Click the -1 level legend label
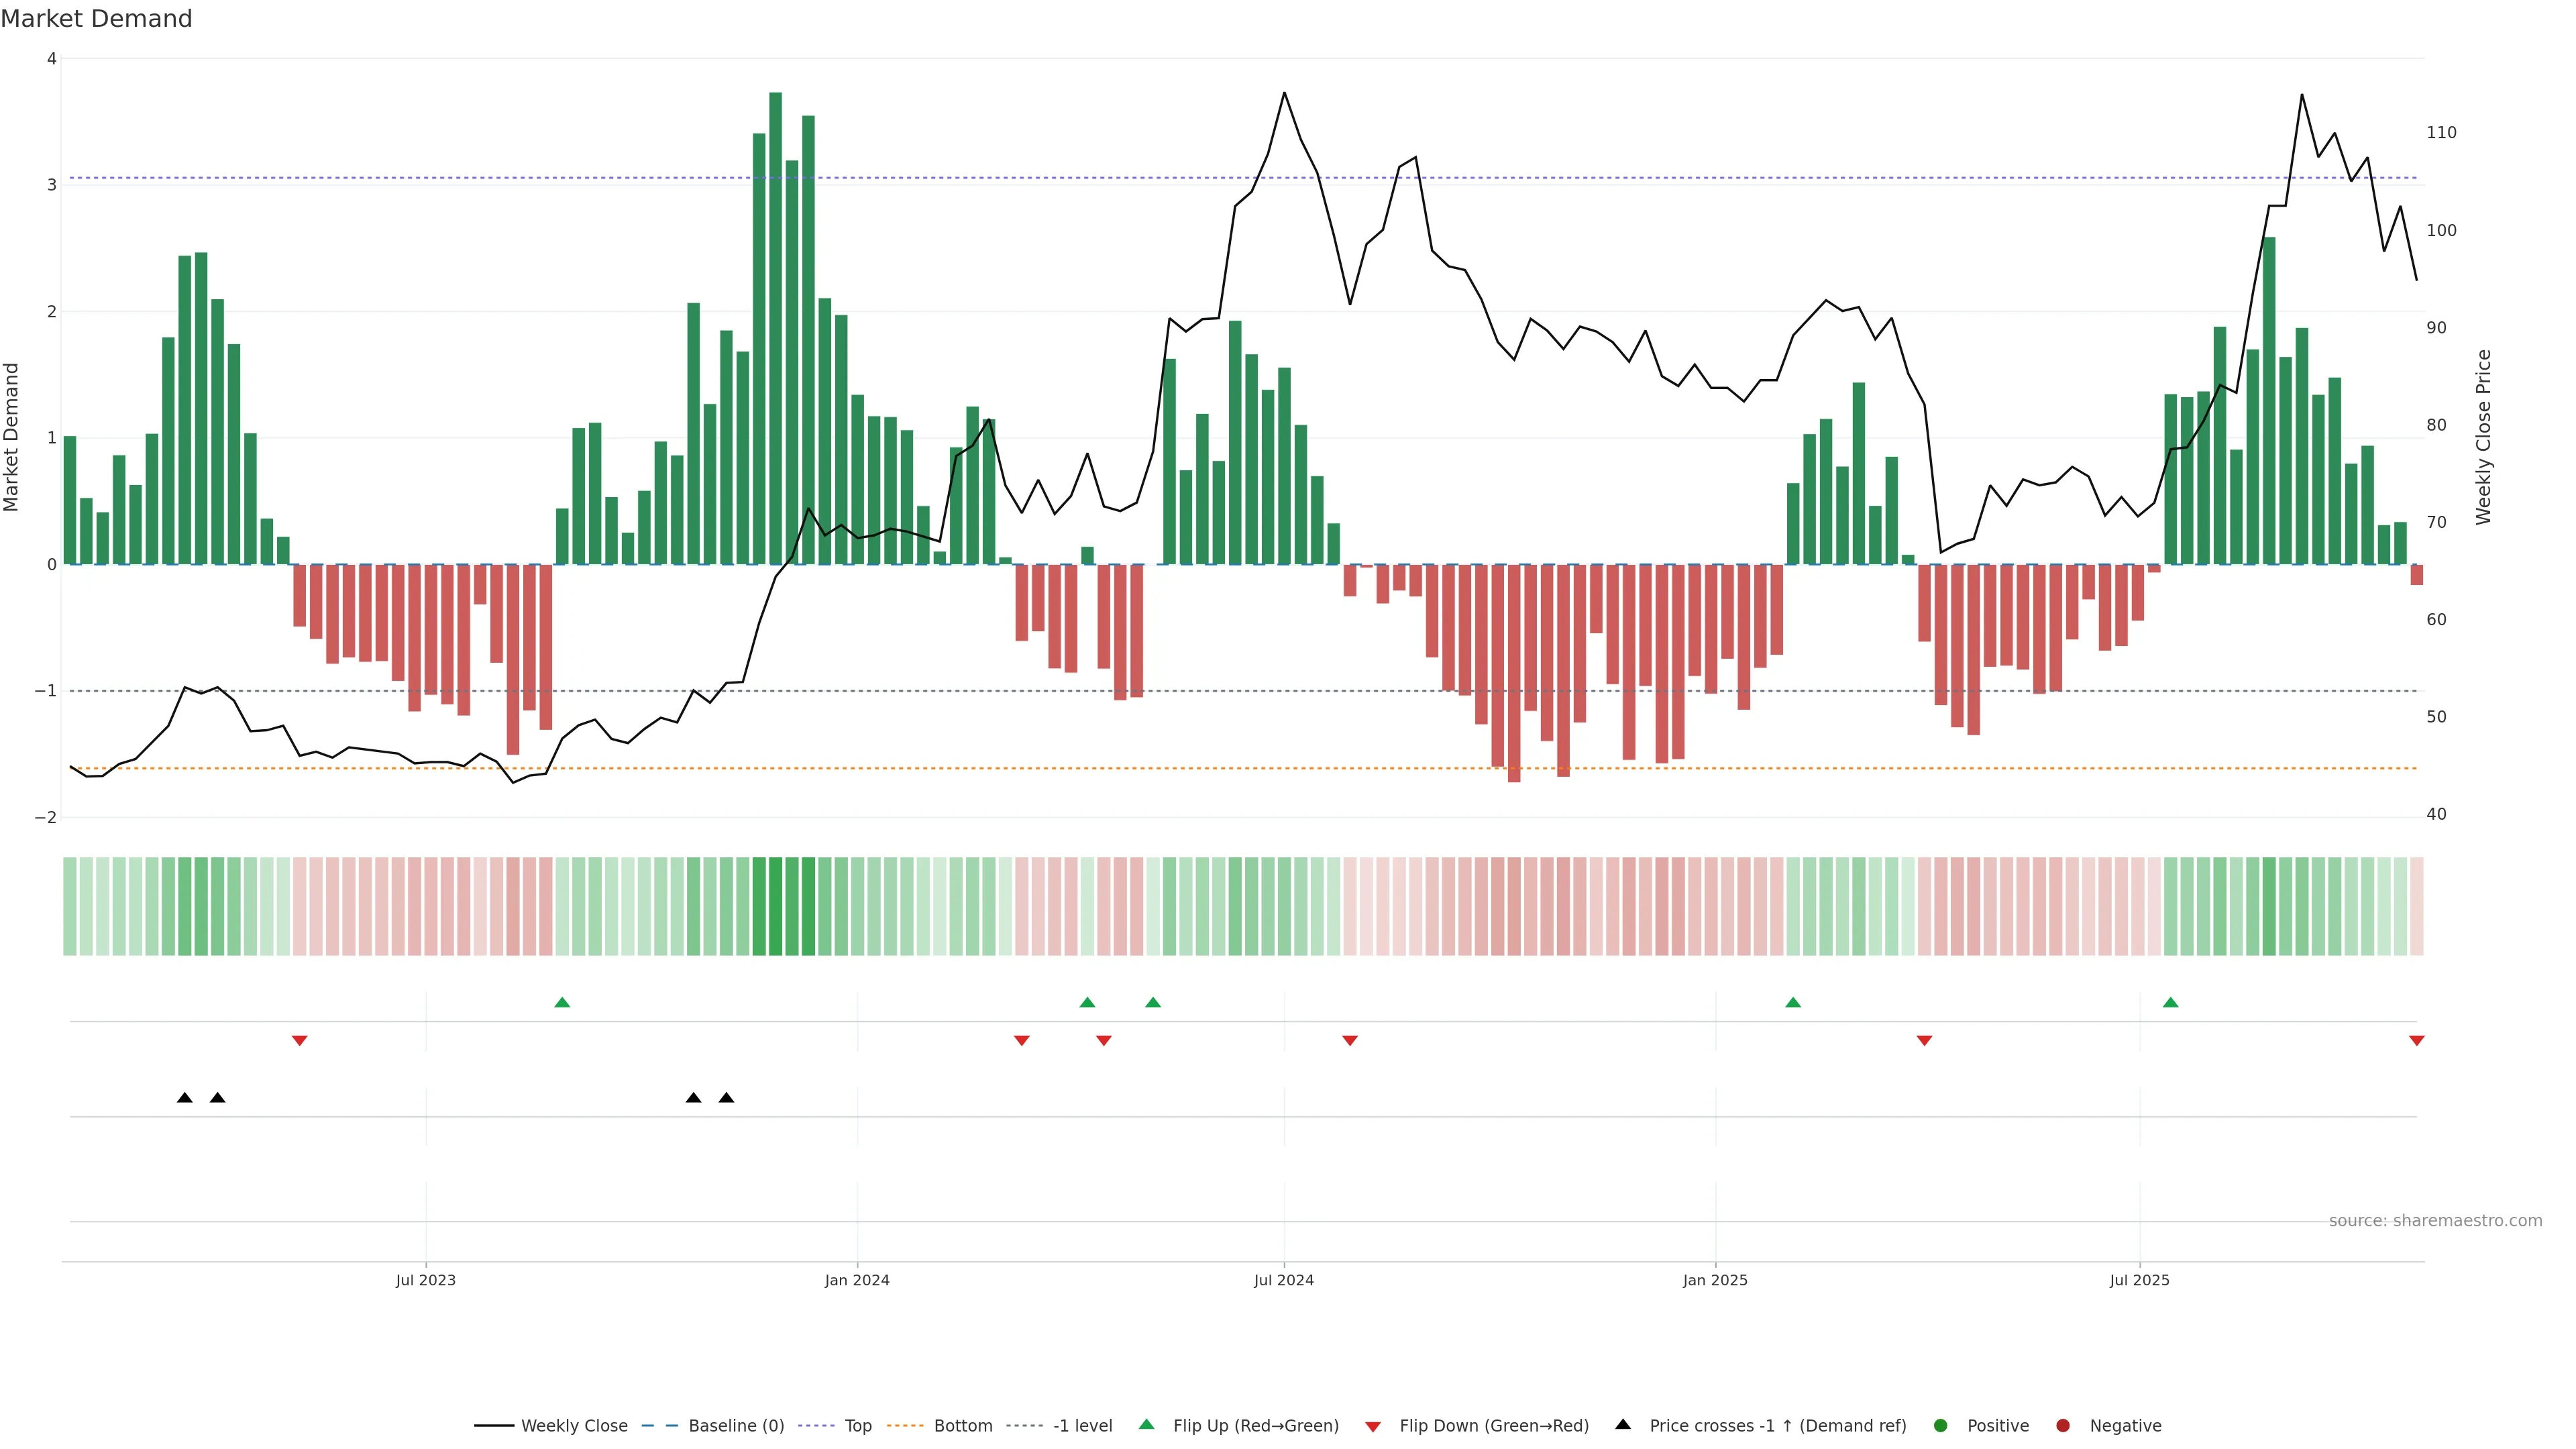This screenshot has height=1449, width=2576. (x=1082, y=1426)
